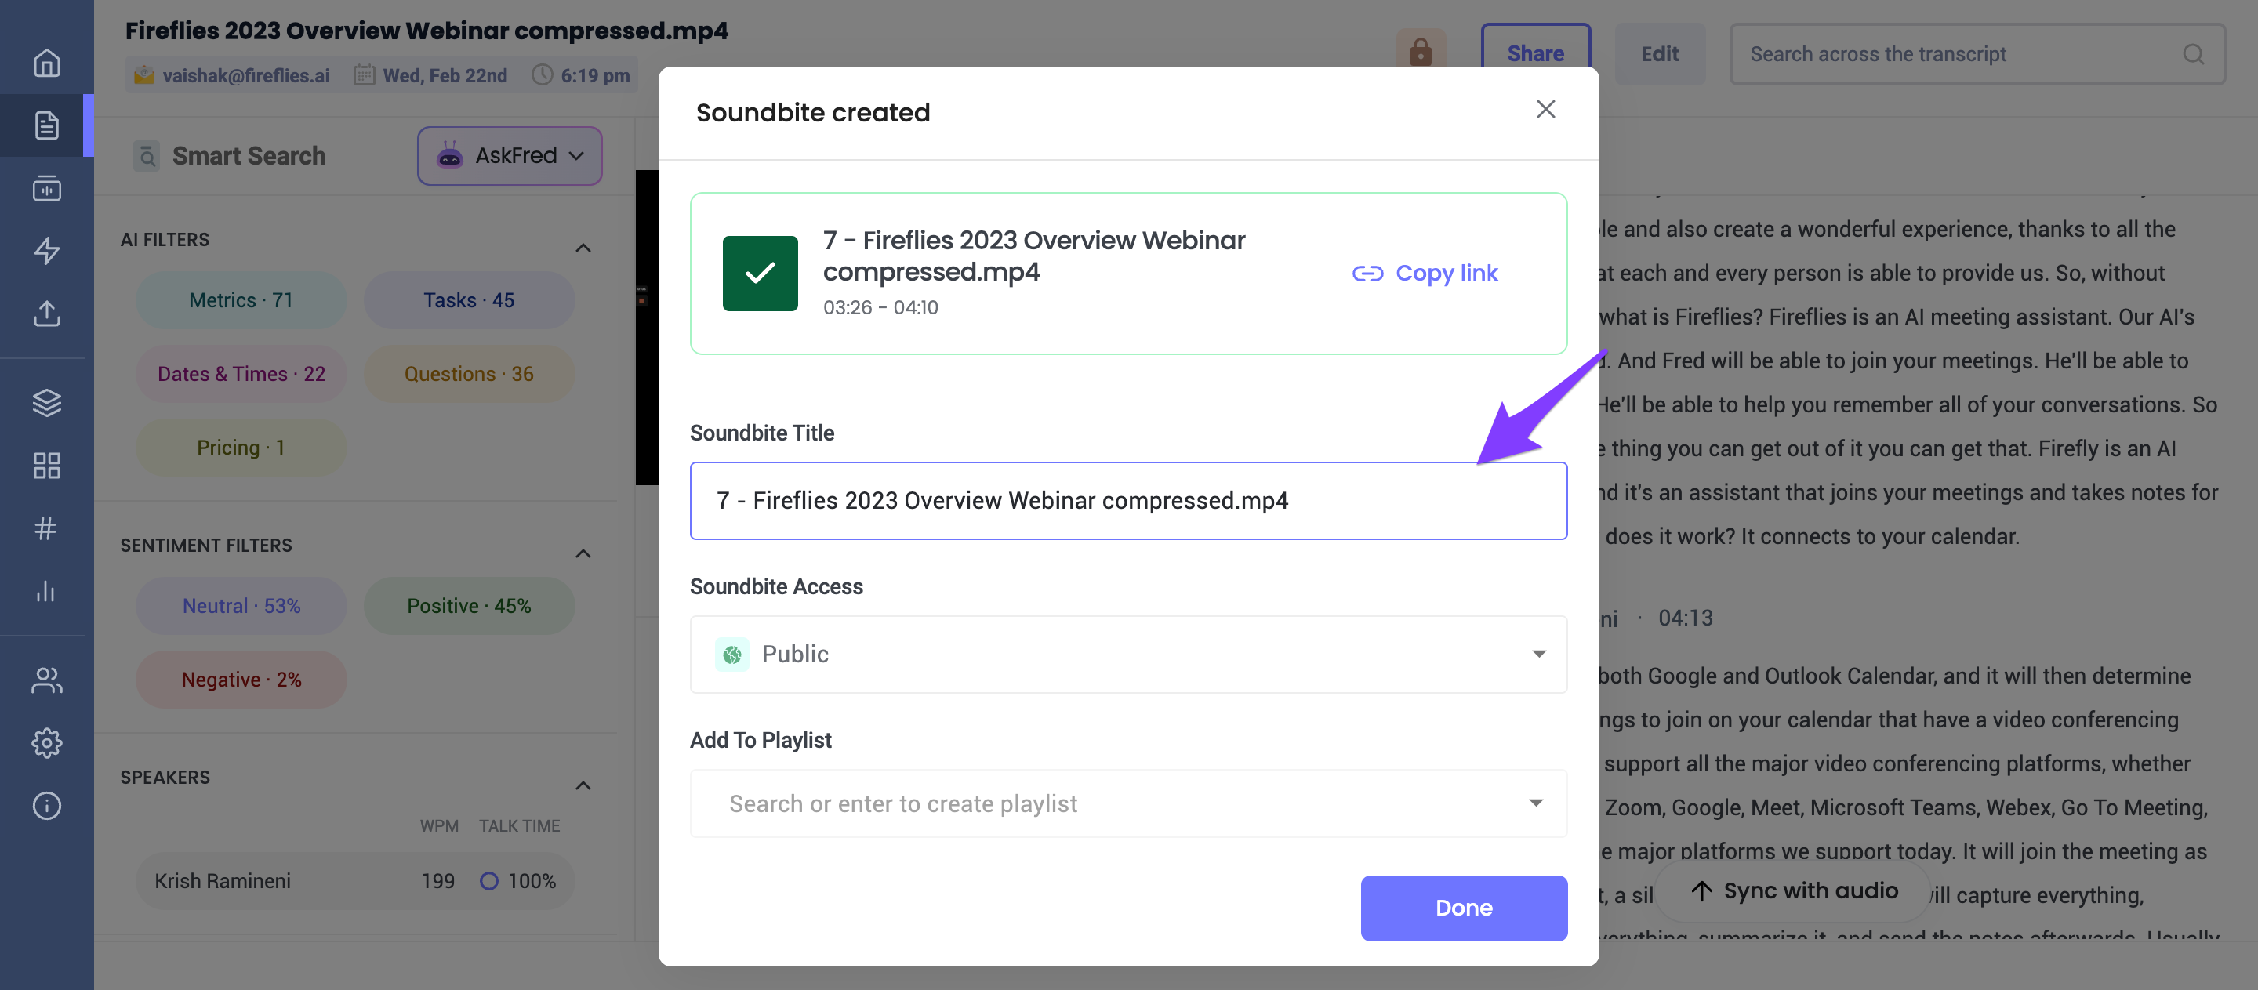Image resolution: width=2258 pixels, height=990 pixels.
Task: Open the bar chart analytics icon
Action: tap(46, 591)
